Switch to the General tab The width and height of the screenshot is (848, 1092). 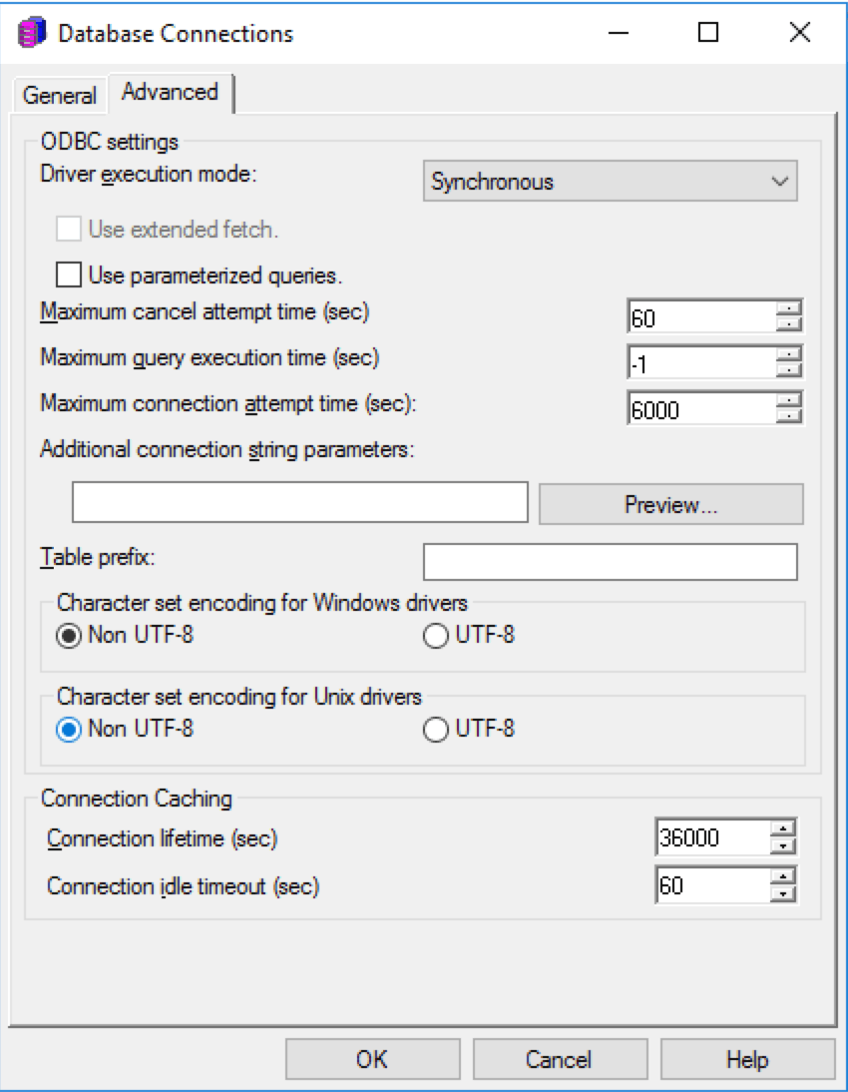point(60,96)
